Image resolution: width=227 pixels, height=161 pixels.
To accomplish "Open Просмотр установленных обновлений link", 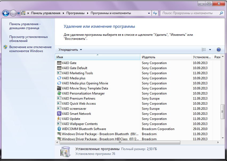I will (x=29, y=39).
